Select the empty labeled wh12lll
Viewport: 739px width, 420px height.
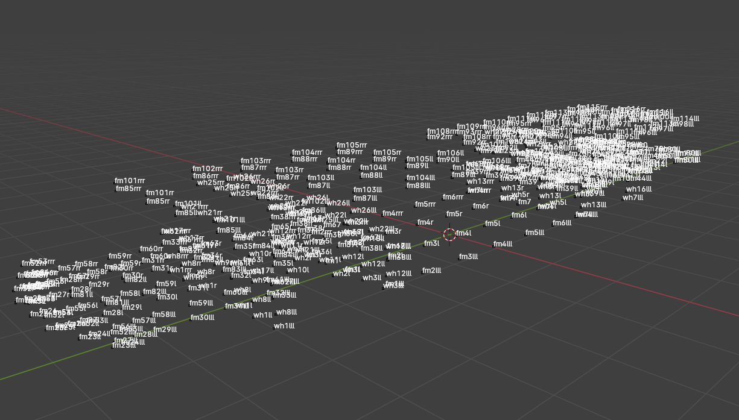pyautogui.click(x=398, y=274)
